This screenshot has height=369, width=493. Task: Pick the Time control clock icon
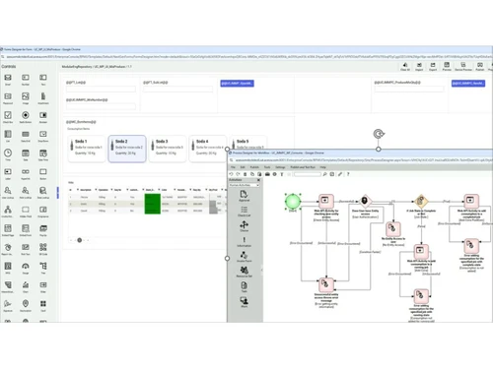click(8, 153)
